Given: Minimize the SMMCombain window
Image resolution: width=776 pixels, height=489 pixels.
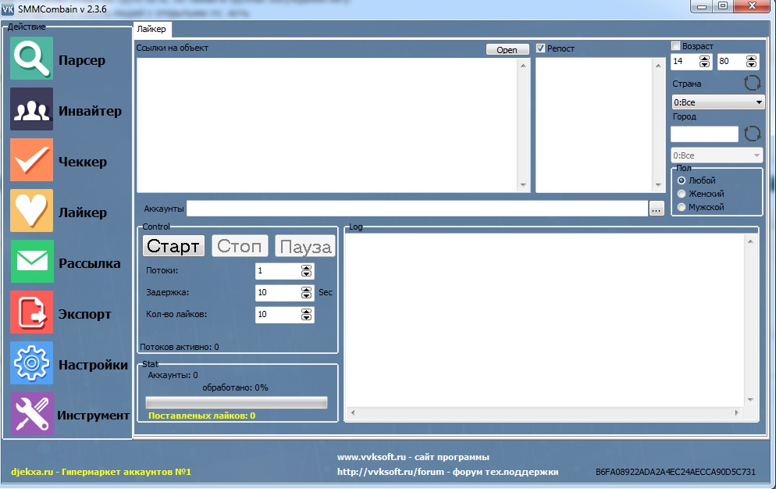Looking at the screenshot, I should click(701, 6).
